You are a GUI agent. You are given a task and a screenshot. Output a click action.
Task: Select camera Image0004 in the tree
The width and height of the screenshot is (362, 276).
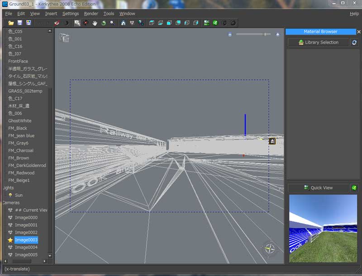(x=26, y=247)
